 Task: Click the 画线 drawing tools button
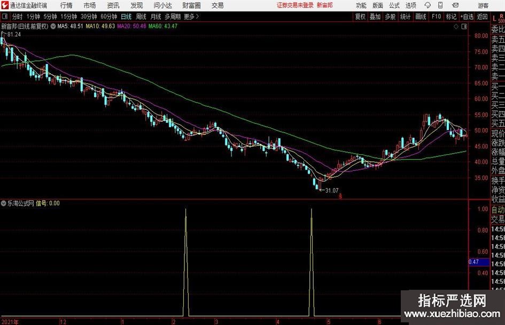click(x=421, y=17)
